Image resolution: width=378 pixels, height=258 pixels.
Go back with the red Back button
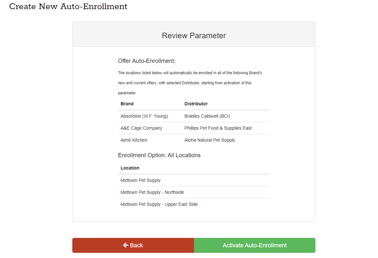[133, 245]
